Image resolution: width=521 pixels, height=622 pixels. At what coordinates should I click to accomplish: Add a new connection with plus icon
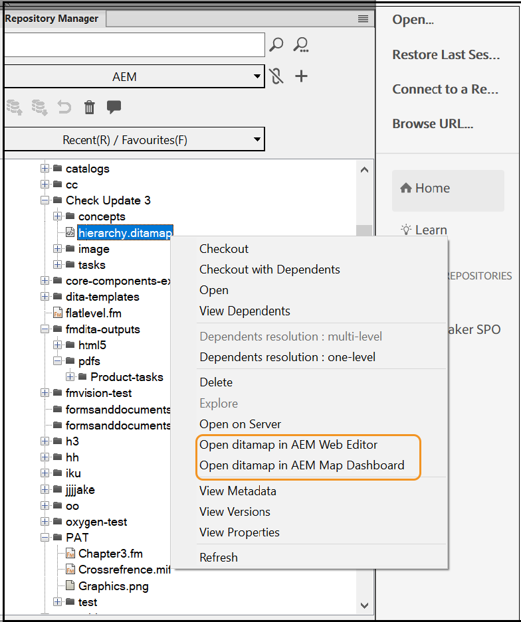[301, 76]
